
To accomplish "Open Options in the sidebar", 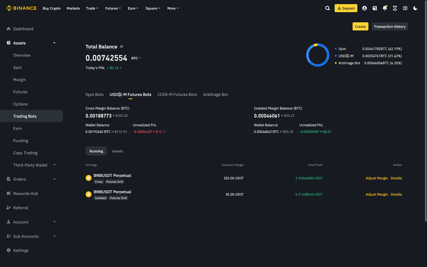I will pos(20,104).
